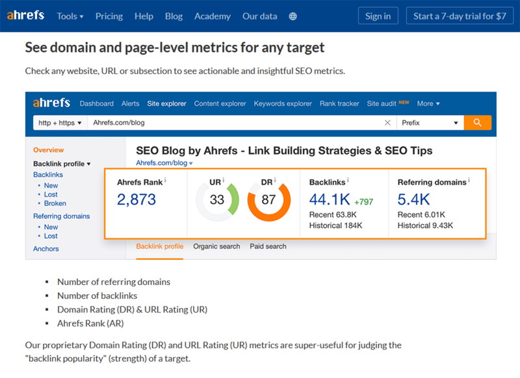520x378 pixels.
Task: Open the Rank tracker tab
Action: point(339,104)
